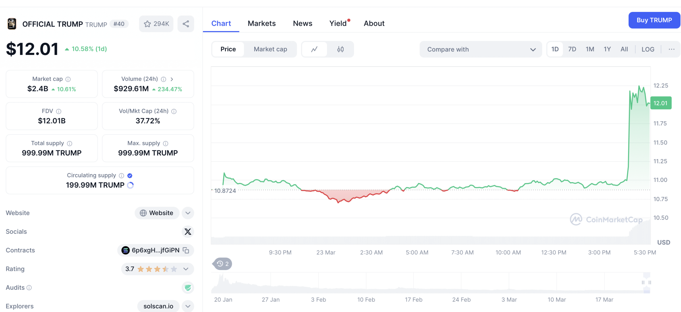Click the 12.01 current price marker
Image resolution: width=681 pixels, height=312 pixels.
661,103
